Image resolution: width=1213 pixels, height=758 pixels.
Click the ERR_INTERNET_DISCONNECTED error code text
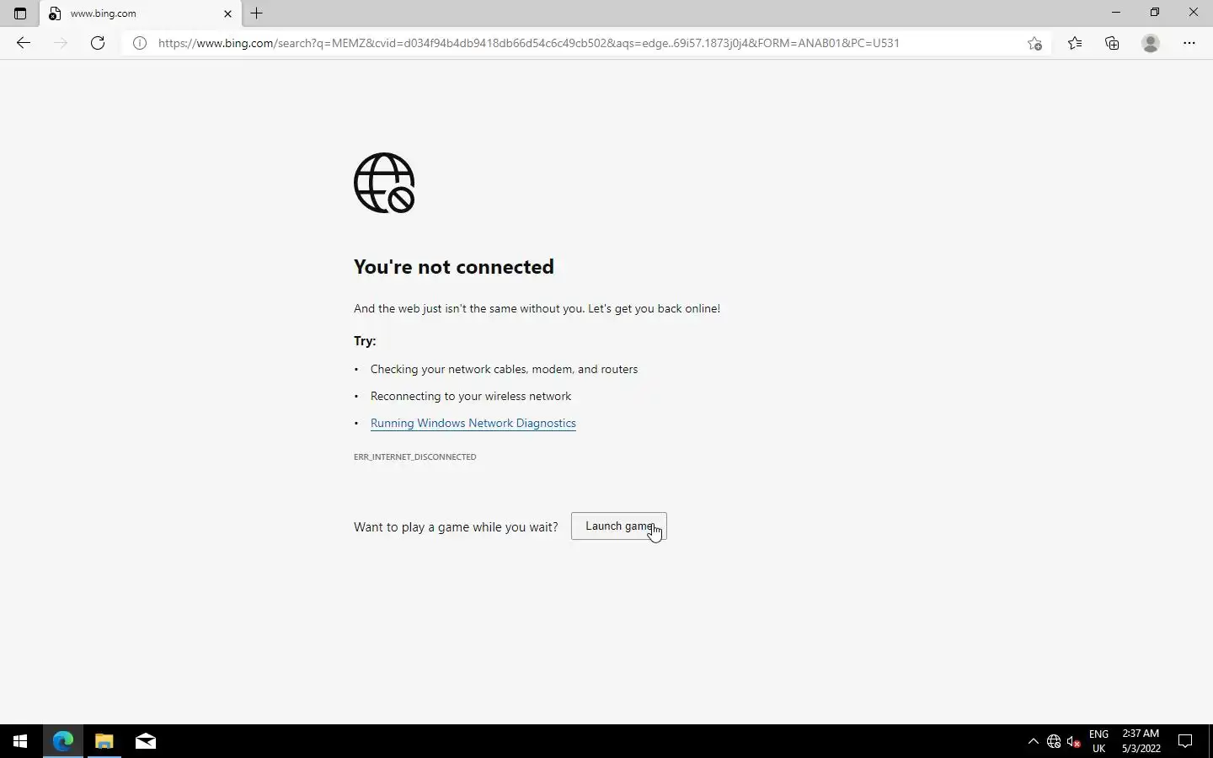click(415, 456)
